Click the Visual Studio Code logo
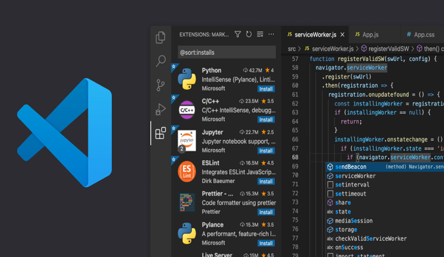This screenshot has width=444, height=257. click(64, 132)
